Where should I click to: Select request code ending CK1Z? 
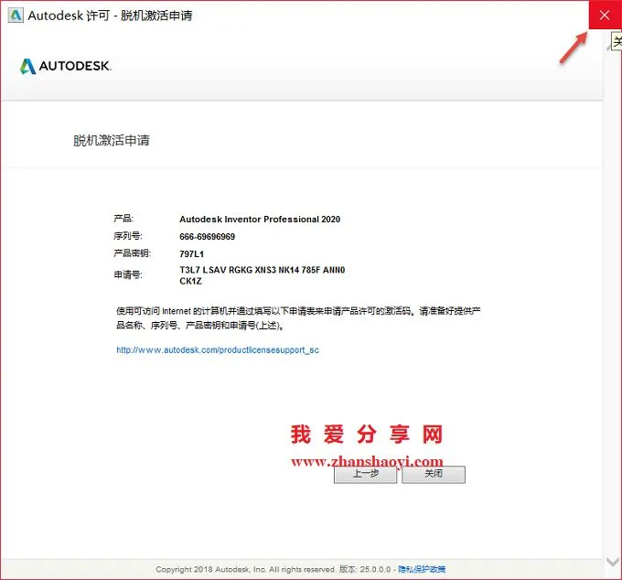pyautogui.click(x=191, y=281)
